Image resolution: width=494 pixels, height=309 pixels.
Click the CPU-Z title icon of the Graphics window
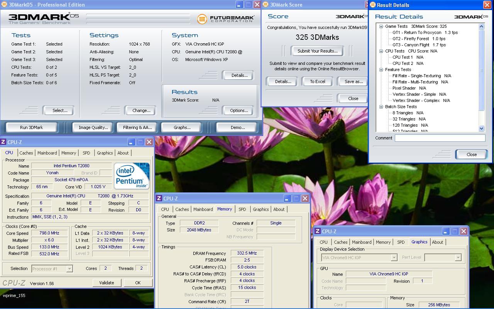tap(318, 231)
